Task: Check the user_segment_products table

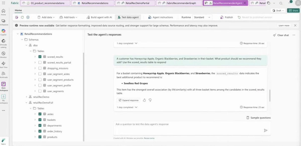Action: [x=40, y=79]
